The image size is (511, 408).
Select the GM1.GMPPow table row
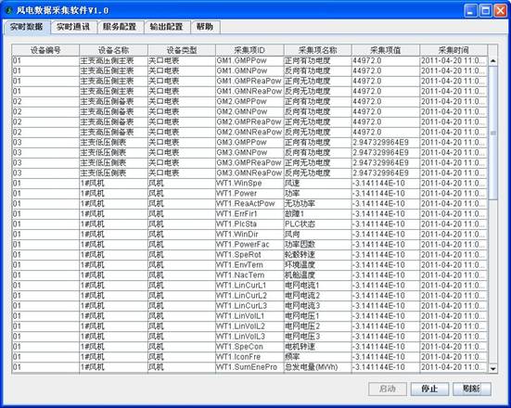pyautogui.click(x=249, y=60)
